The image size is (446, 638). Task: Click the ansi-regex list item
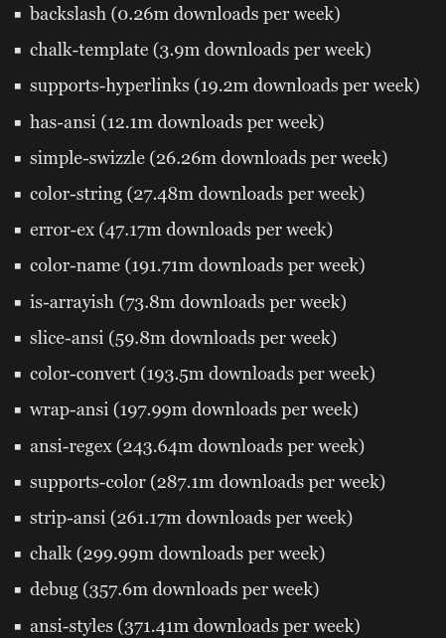pos(198,446)
